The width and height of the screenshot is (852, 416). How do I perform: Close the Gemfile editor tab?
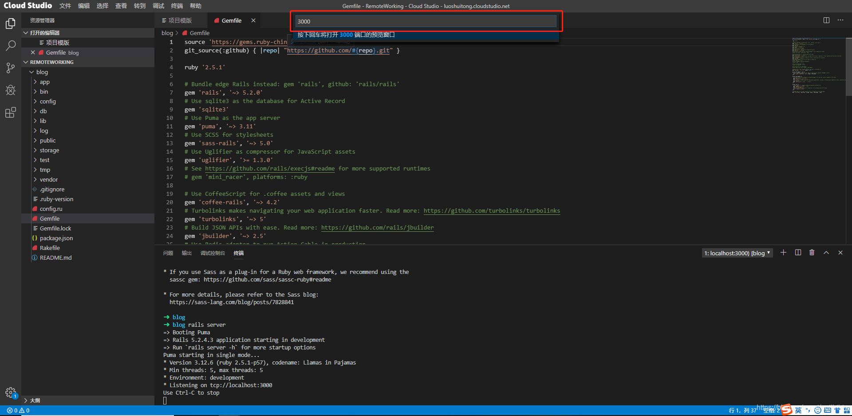[x=253, y=20]
